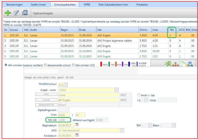The height and width of the screenshot is (140, 198).
Task: Open the green lion icon in the lower toolbar
Action: pos(168,64)
